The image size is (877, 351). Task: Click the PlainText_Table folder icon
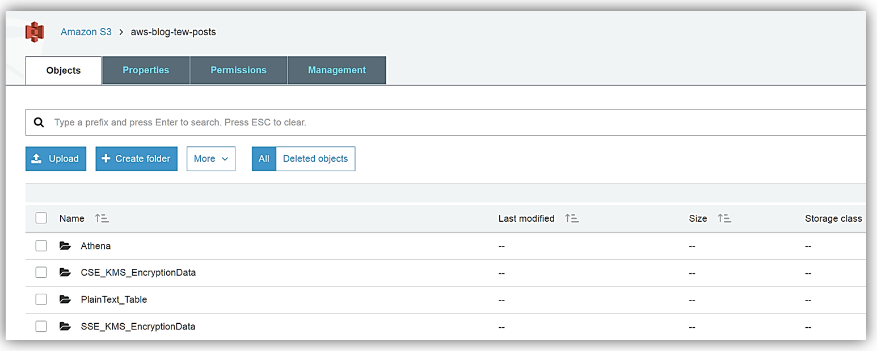pos(65,299)
